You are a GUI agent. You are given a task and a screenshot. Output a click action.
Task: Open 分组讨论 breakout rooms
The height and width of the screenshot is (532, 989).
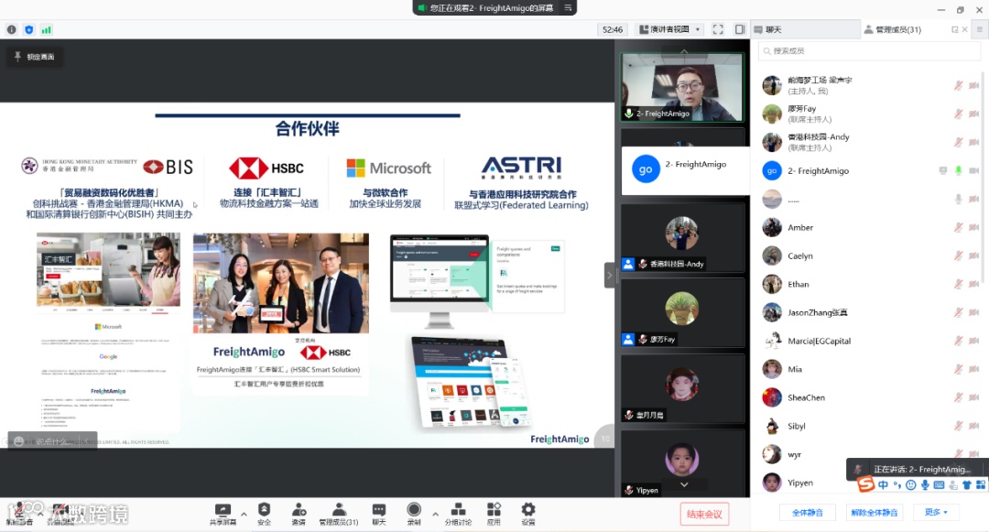pyautogui.click(x=458, y=515)
